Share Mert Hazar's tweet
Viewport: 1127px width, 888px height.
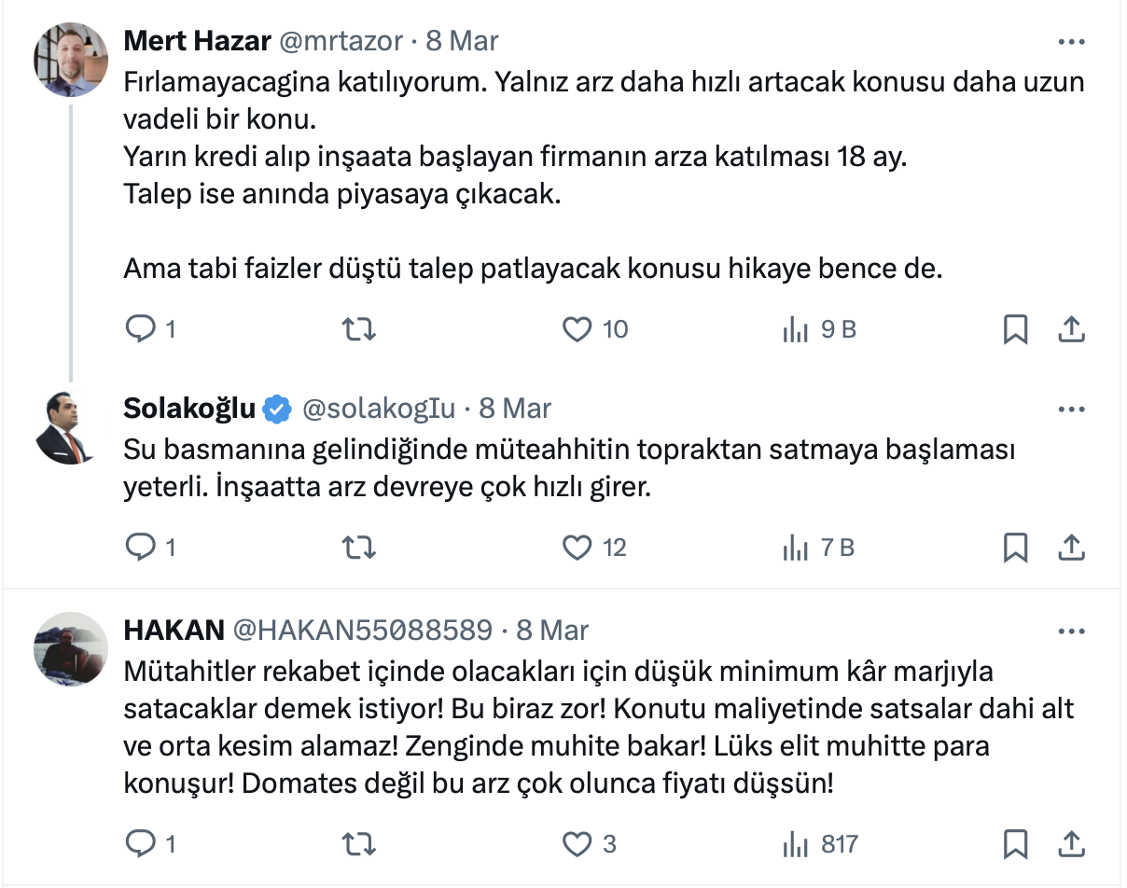(x=1072, y=329)
